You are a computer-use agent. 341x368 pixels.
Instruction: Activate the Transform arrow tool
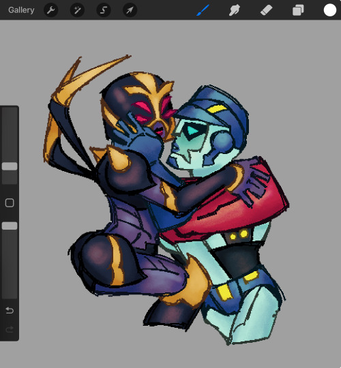click(130, 10)
